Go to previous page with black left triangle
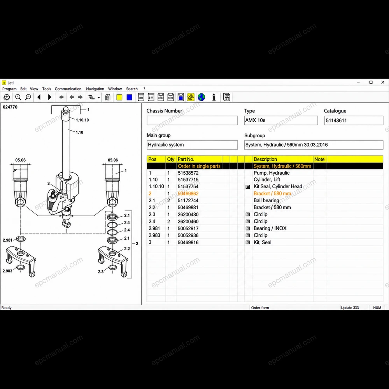The image size is (389, 389). [39, 97]
